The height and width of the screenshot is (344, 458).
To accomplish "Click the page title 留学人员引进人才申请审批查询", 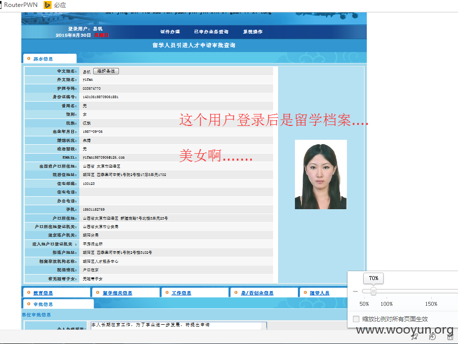I will point(194,45).
